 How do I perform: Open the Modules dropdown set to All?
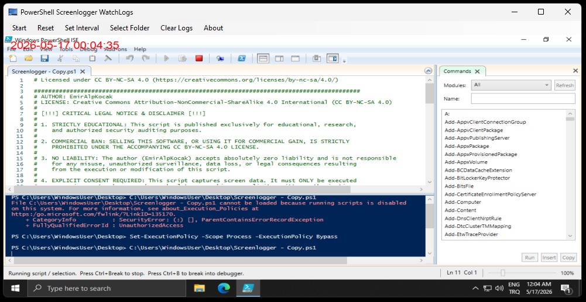[511, 85]
